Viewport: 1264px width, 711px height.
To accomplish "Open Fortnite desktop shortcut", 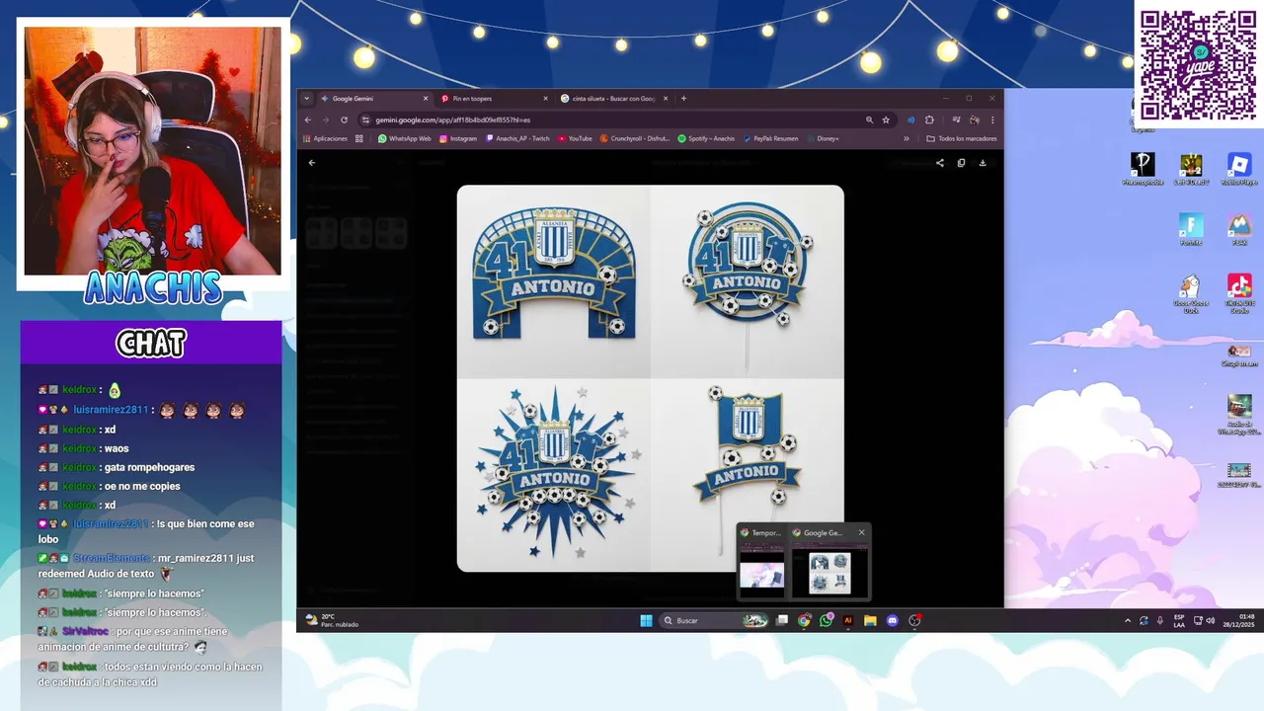I will [x=1191, y=230].
